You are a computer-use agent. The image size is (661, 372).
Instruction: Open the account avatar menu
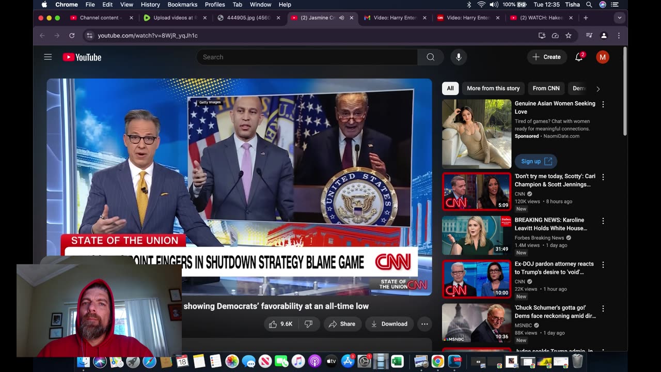(x=602, y=57)
